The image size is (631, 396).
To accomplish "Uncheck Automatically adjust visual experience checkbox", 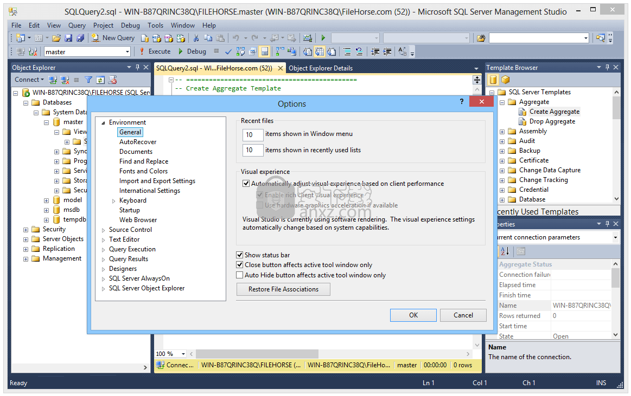I will tap(246, 184).
